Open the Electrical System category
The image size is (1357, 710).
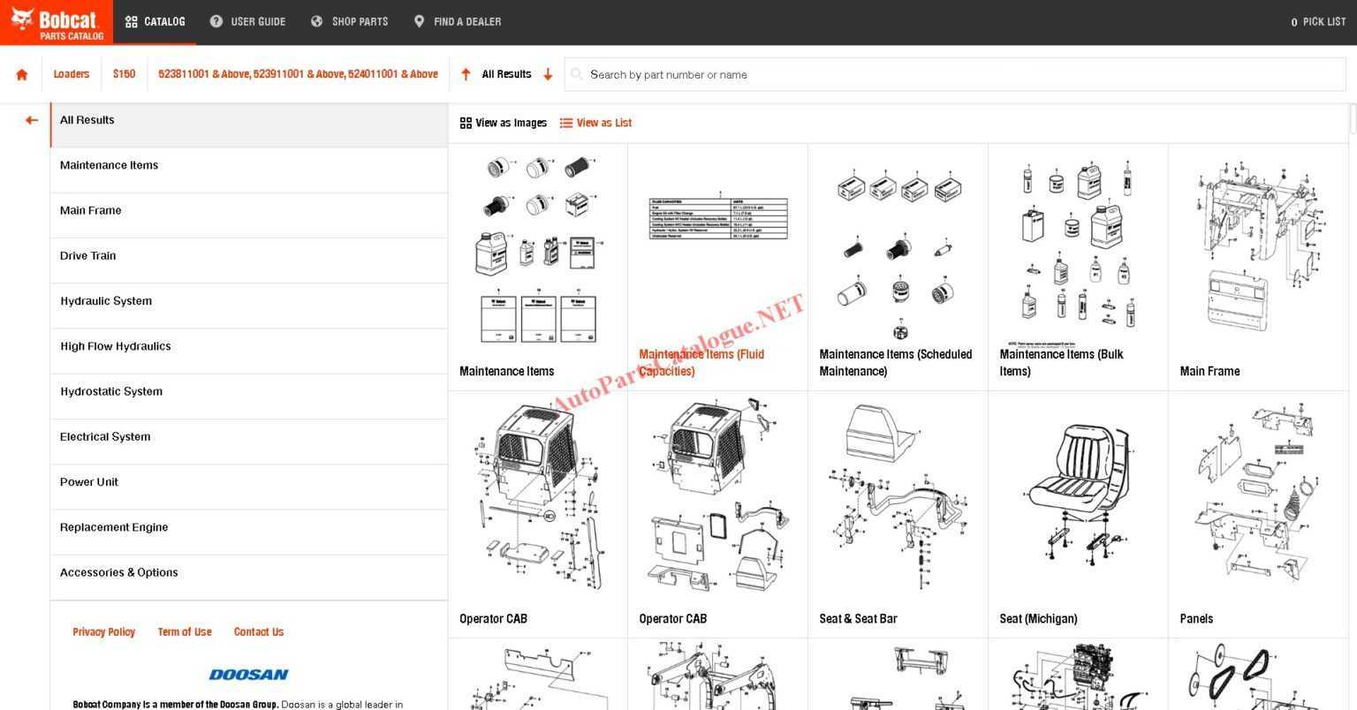coord(105,435)
